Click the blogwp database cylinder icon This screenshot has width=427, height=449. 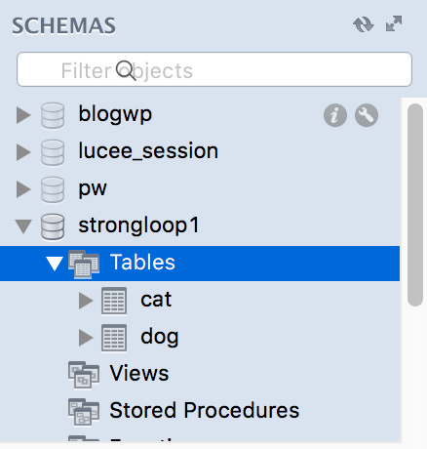(53, 115)
